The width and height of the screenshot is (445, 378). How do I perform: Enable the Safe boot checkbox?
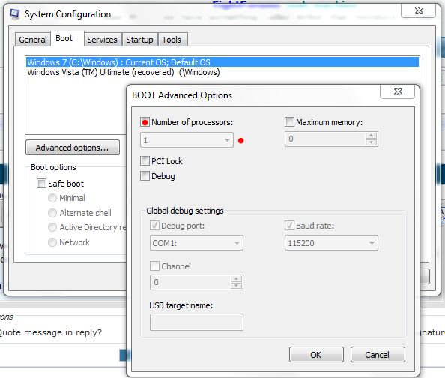(41, 183)
